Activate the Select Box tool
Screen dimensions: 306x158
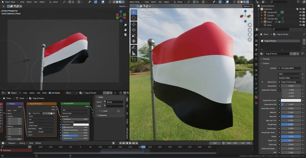pos(134,12)
